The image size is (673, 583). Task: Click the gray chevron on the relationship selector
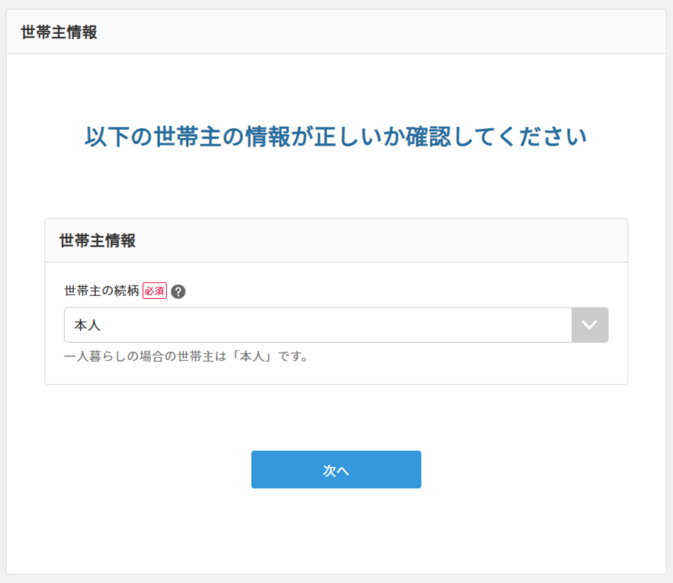(589, 325)
